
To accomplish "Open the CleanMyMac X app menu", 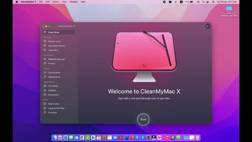I will coord(28,2).
